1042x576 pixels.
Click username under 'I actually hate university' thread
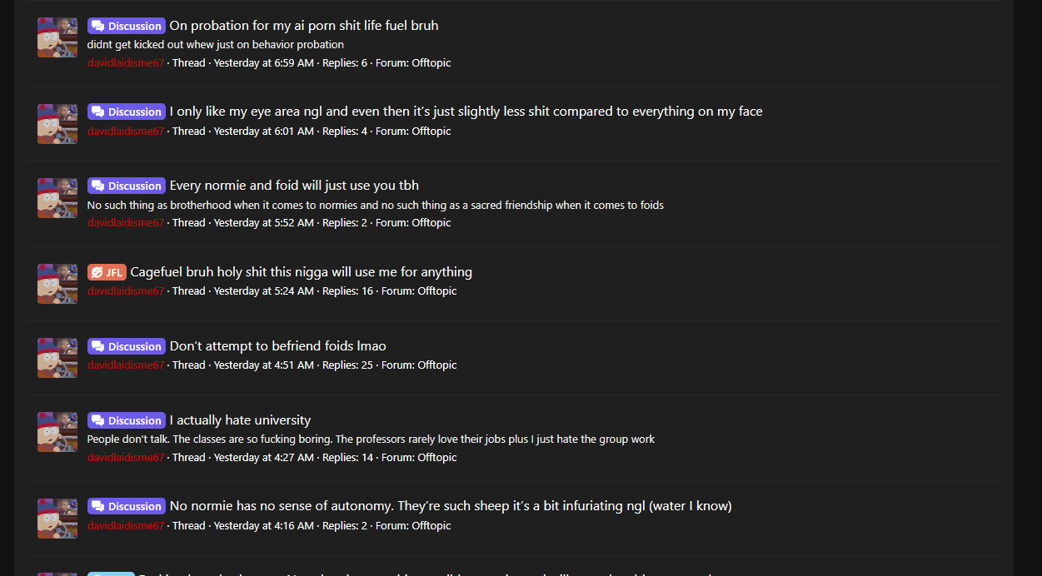(x=126, y=457)
